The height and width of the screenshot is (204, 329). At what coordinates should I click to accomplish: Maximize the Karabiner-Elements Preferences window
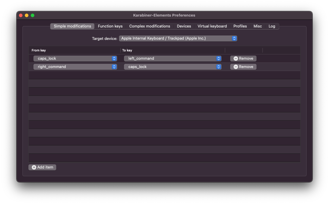pos(33,15)
